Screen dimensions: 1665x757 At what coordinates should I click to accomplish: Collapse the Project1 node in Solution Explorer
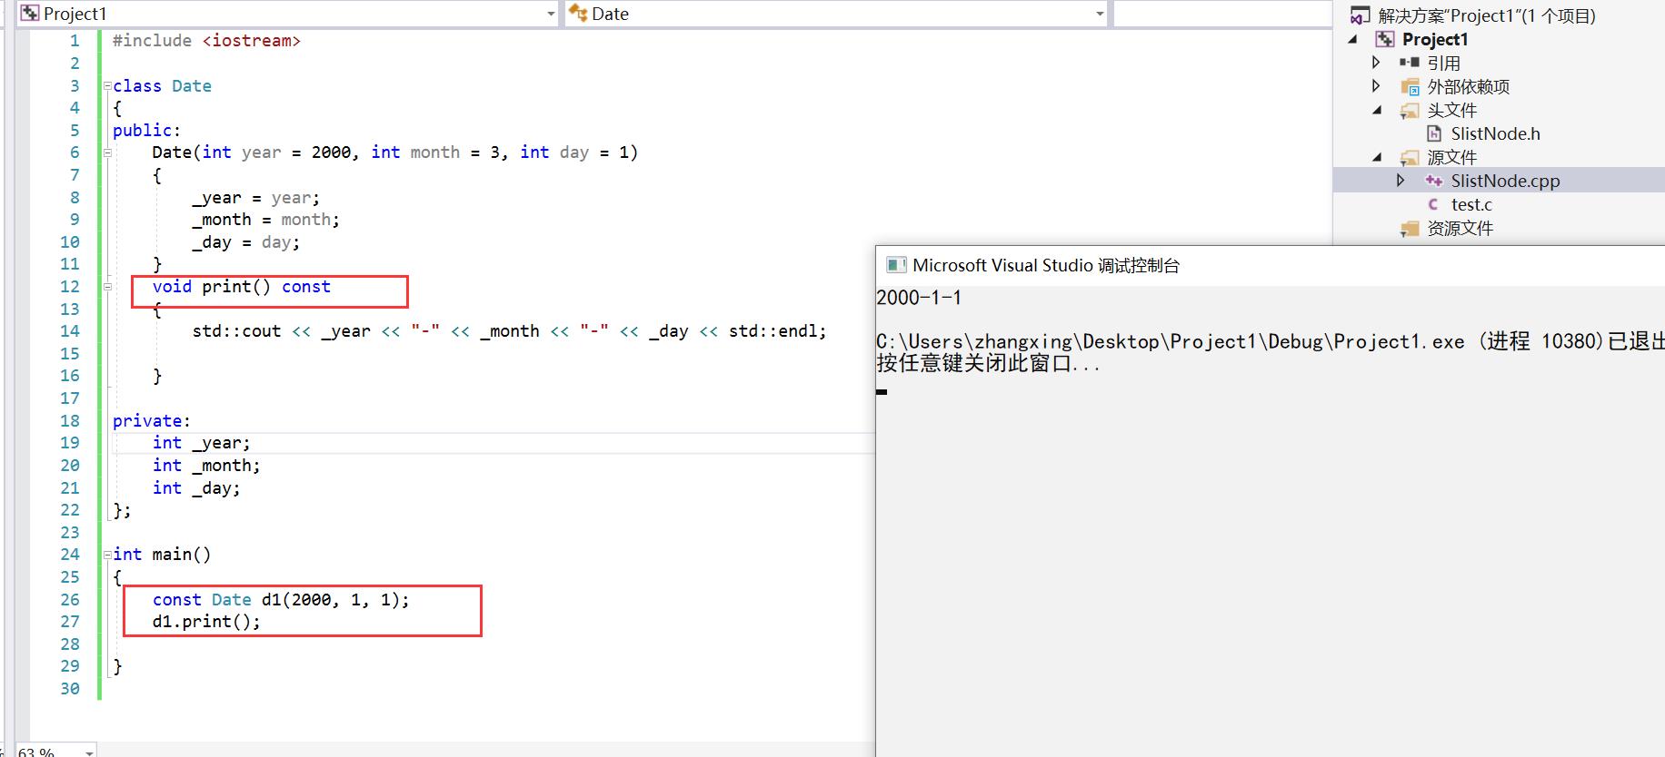click(x=1353, y=39)
